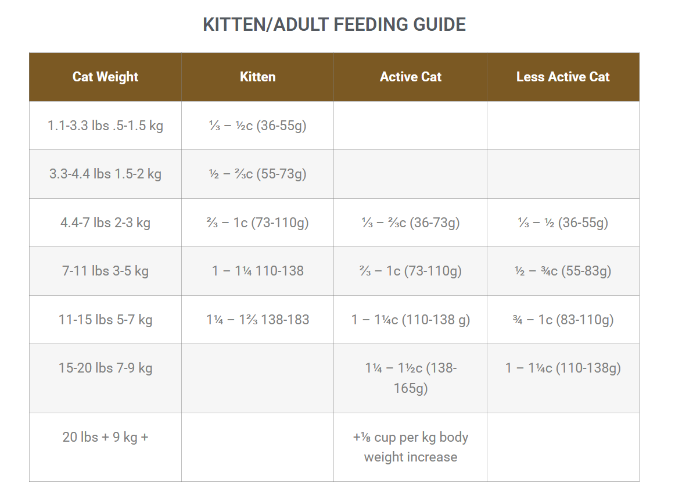The width and height of the screenshot is (675, 501).
Task: Select the active cat 138-165g cell
Action: tap(410, 378)
